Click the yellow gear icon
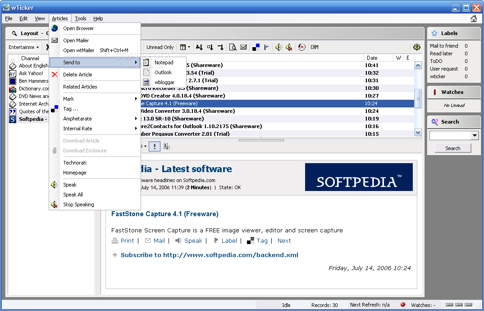 pos(417,47)
